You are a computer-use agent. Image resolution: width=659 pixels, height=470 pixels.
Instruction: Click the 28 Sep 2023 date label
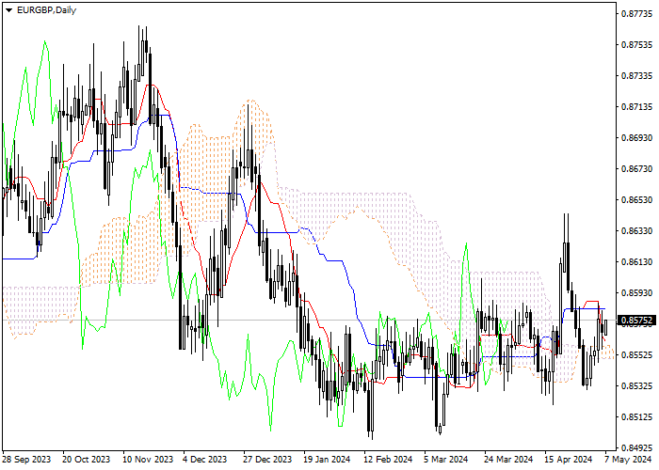click(27, 460)
